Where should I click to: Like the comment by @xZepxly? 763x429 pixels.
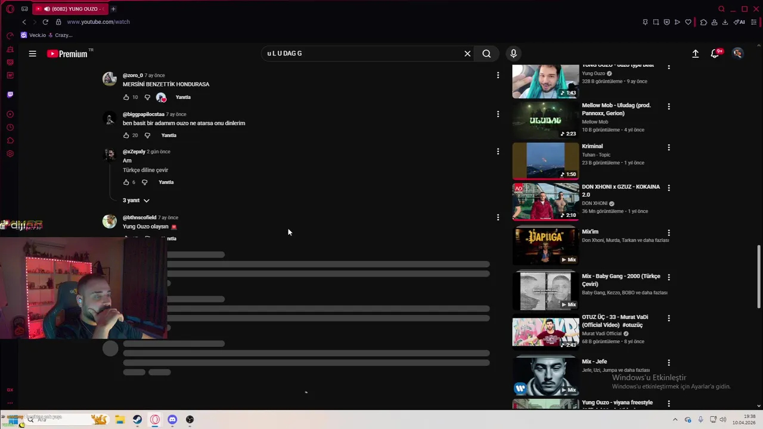(126, 182)
